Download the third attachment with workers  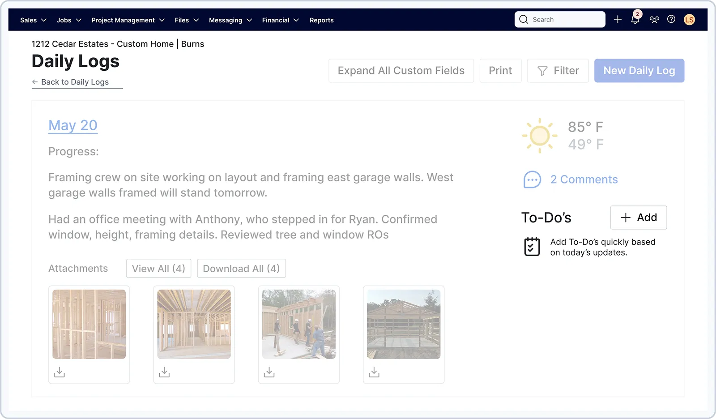(x=269, y=372)
